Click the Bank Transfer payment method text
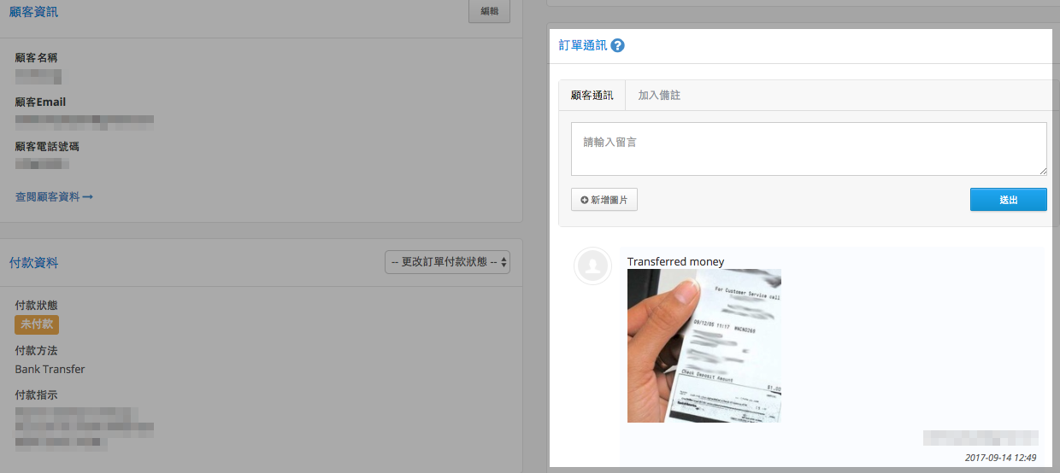 50,370
